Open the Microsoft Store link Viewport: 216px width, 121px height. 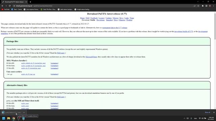click(91, 57)
